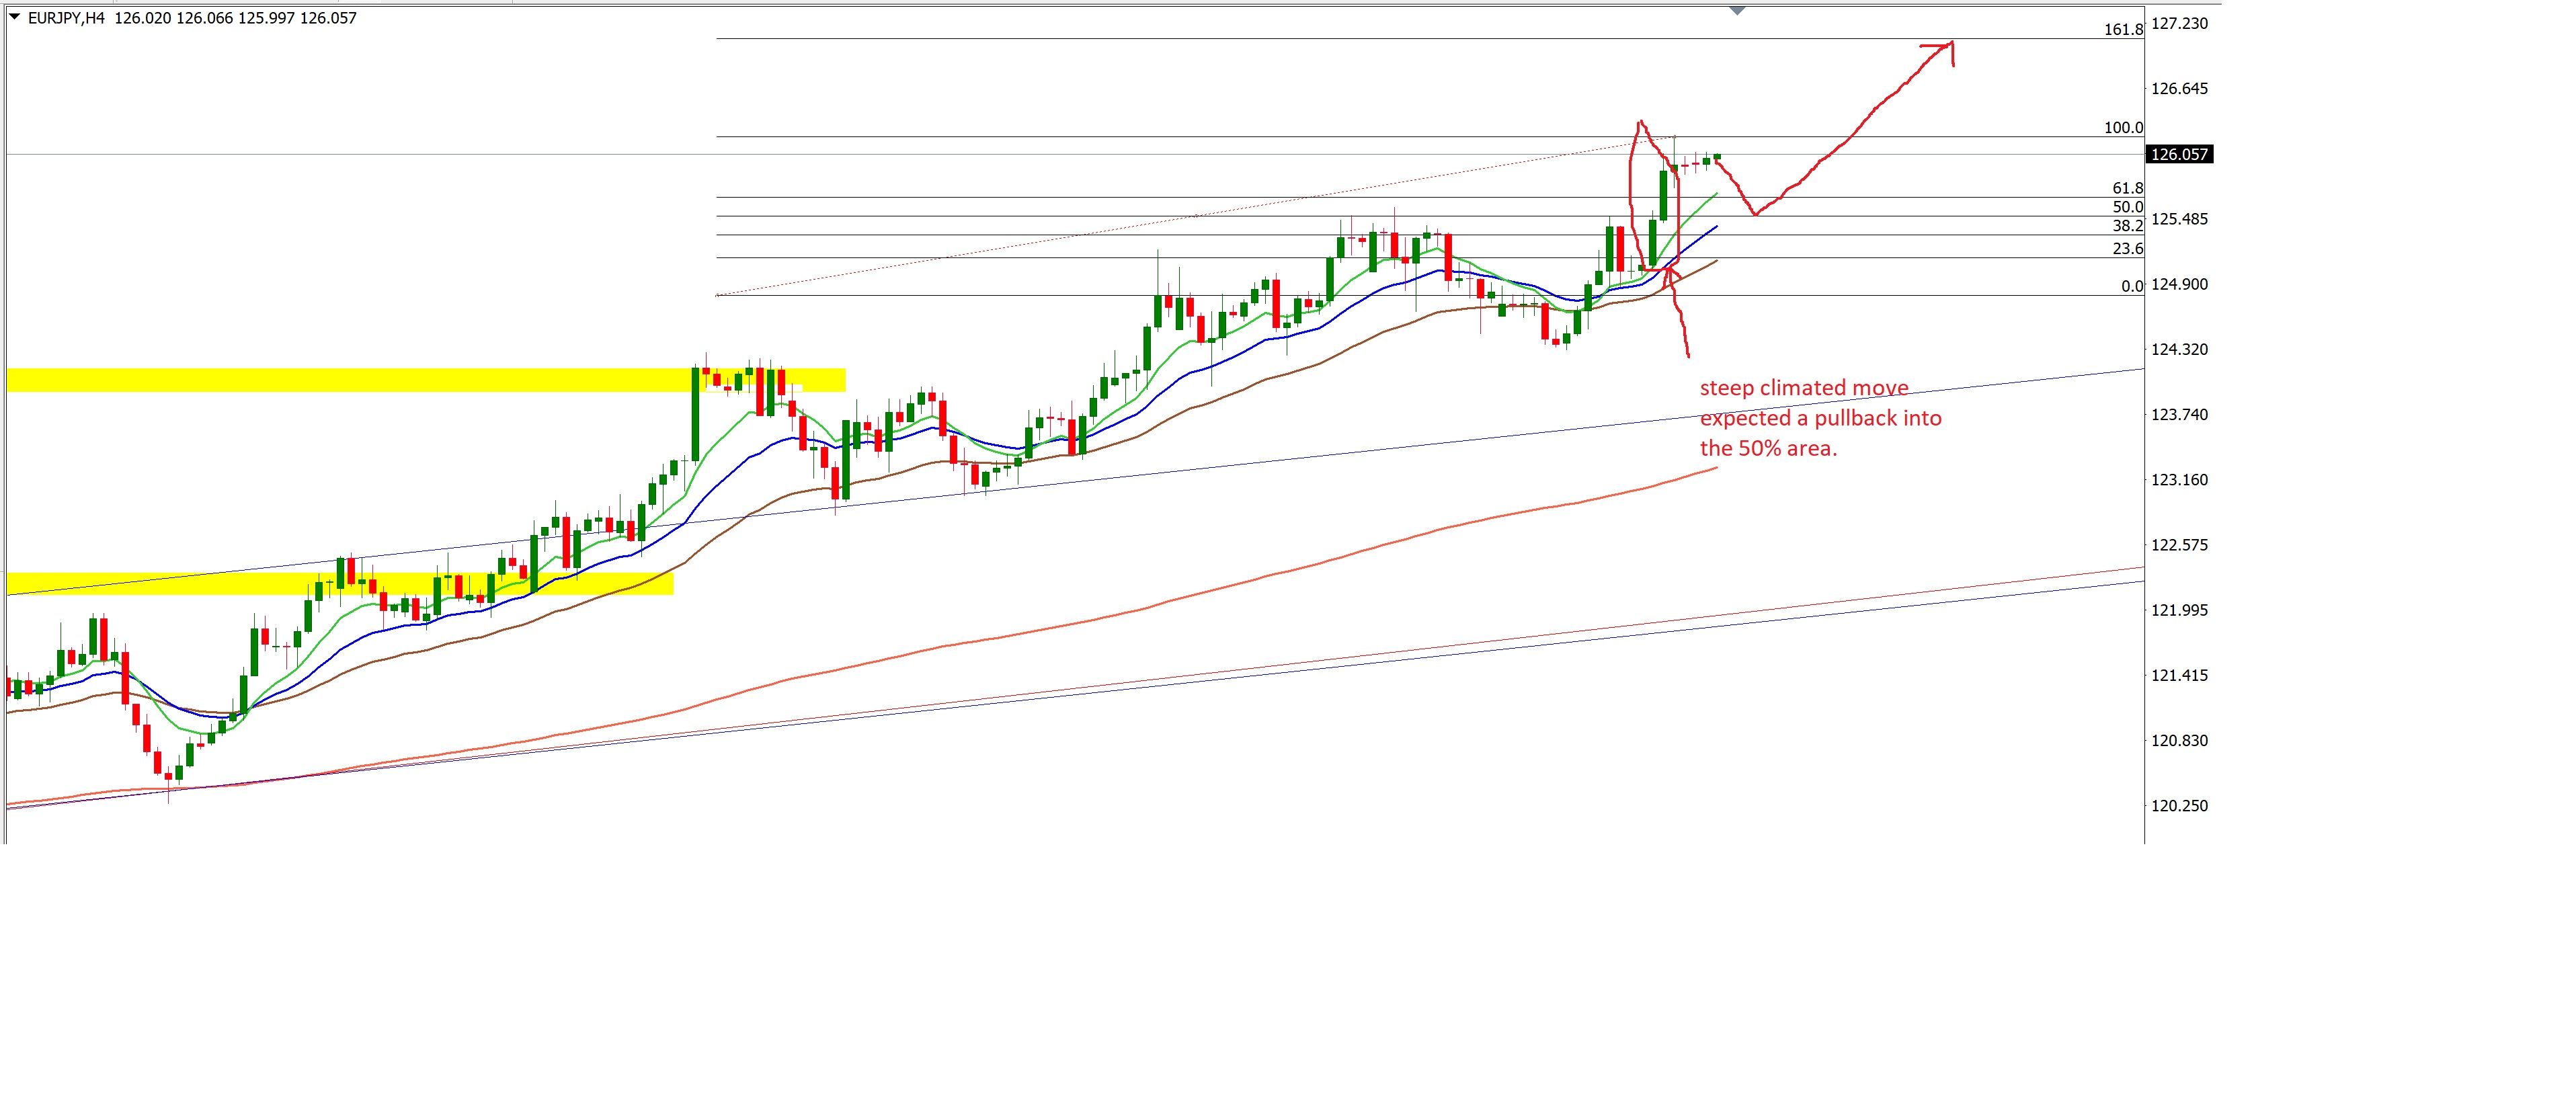Screen dimensions: 2576x1099
Task: Click the 121.995 price axis value
Action: pos(2179,610)
